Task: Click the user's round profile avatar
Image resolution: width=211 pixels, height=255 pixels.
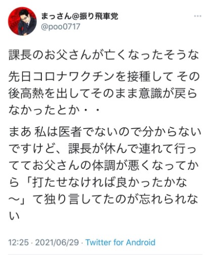Action: click(22, 21)
